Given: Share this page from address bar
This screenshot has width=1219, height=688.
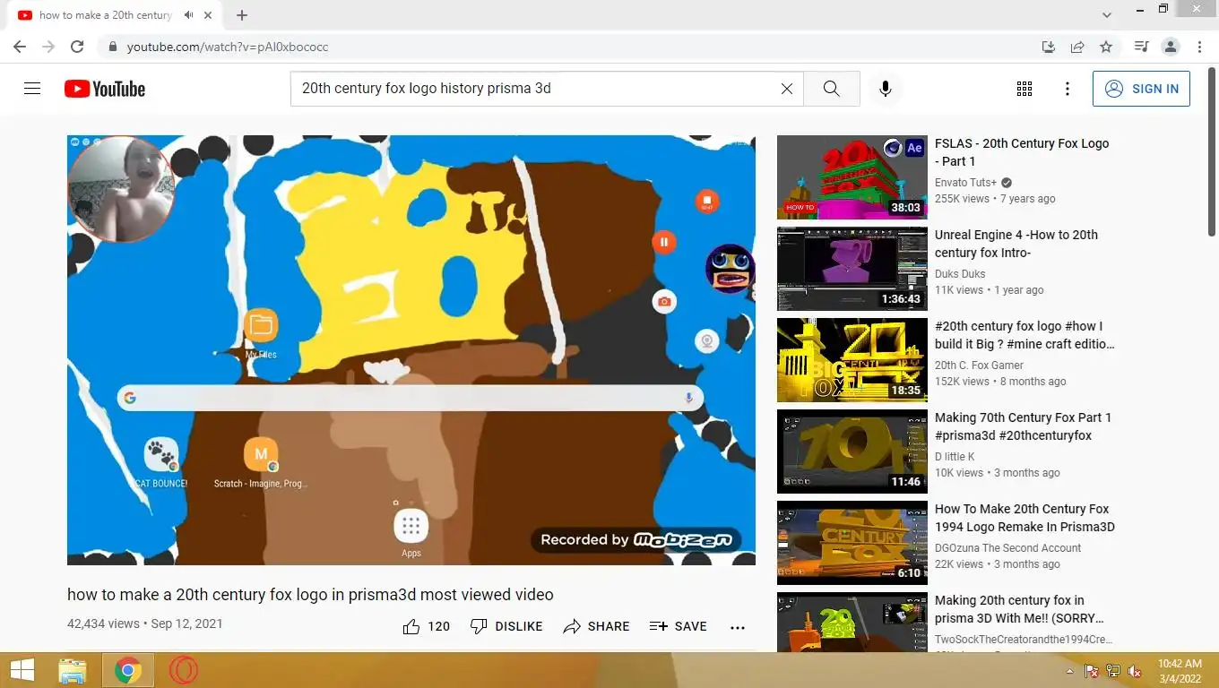Looking at the screenshot, I should (1077, 47).
